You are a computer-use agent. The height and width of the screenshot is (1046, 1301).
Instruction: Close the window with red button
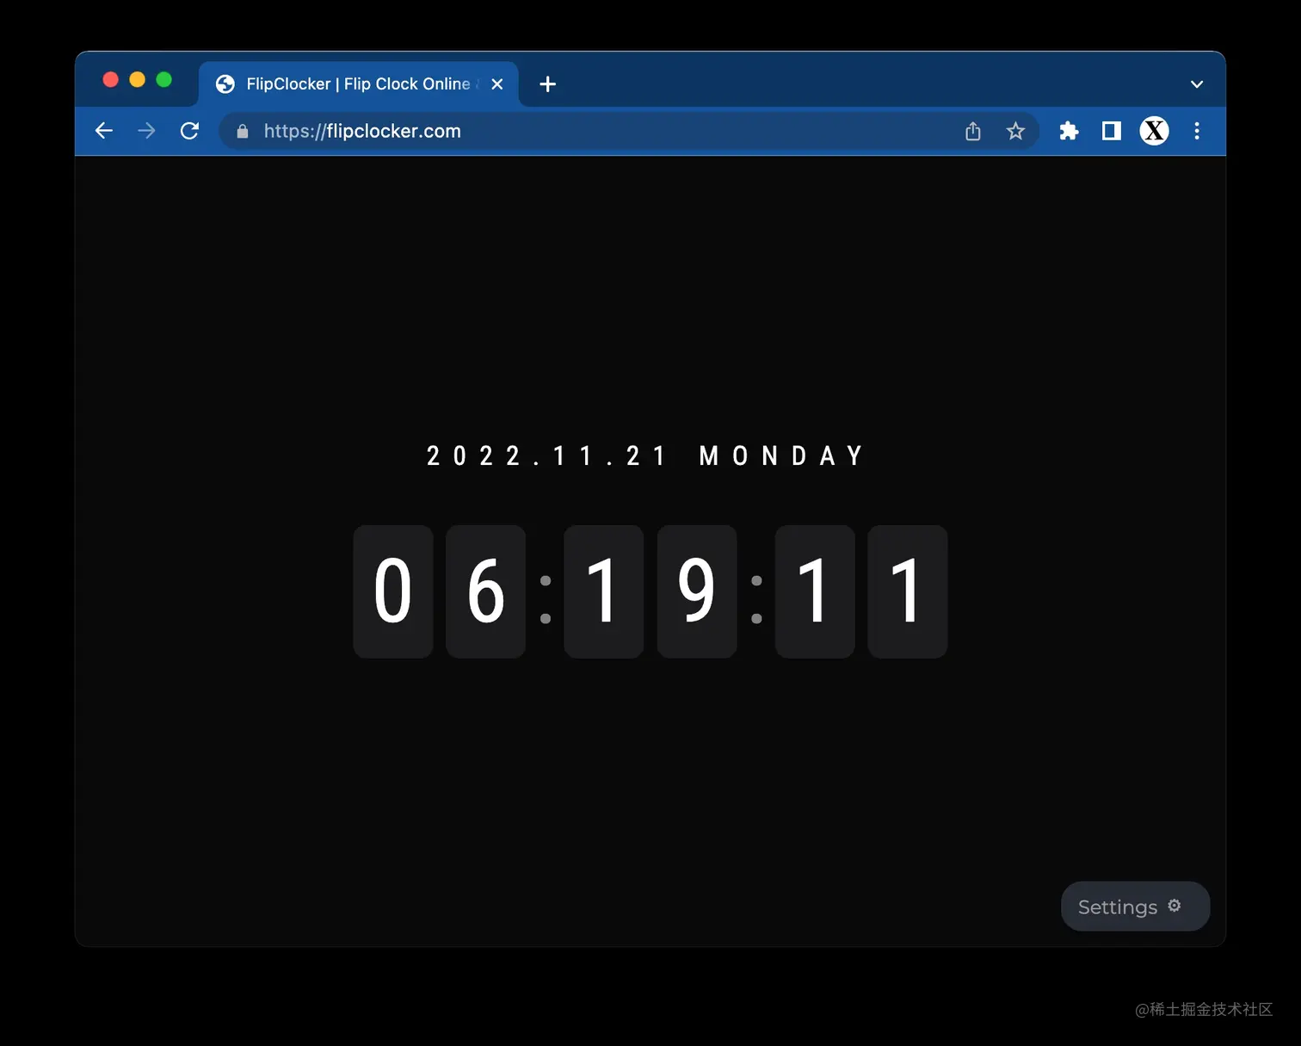pyautogui.click(x=110, y=80)
